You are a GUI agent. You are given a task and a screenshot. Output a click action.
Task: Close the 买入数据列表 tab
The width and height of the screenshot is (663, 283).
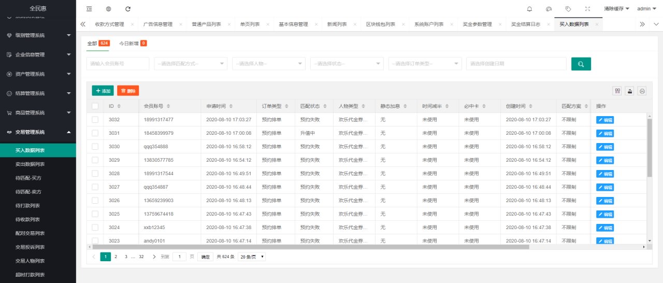tap(597, 24)
